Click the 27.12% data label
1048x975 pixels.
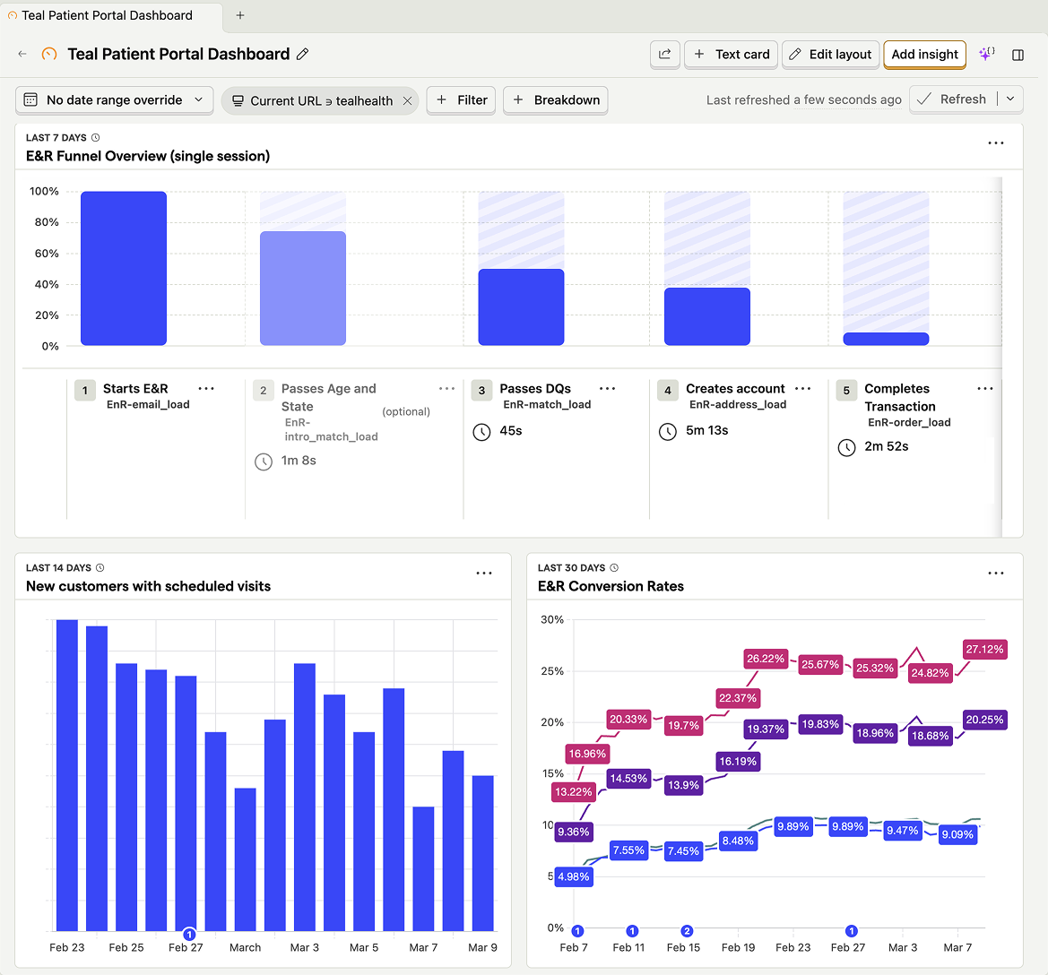pos(984,650)
